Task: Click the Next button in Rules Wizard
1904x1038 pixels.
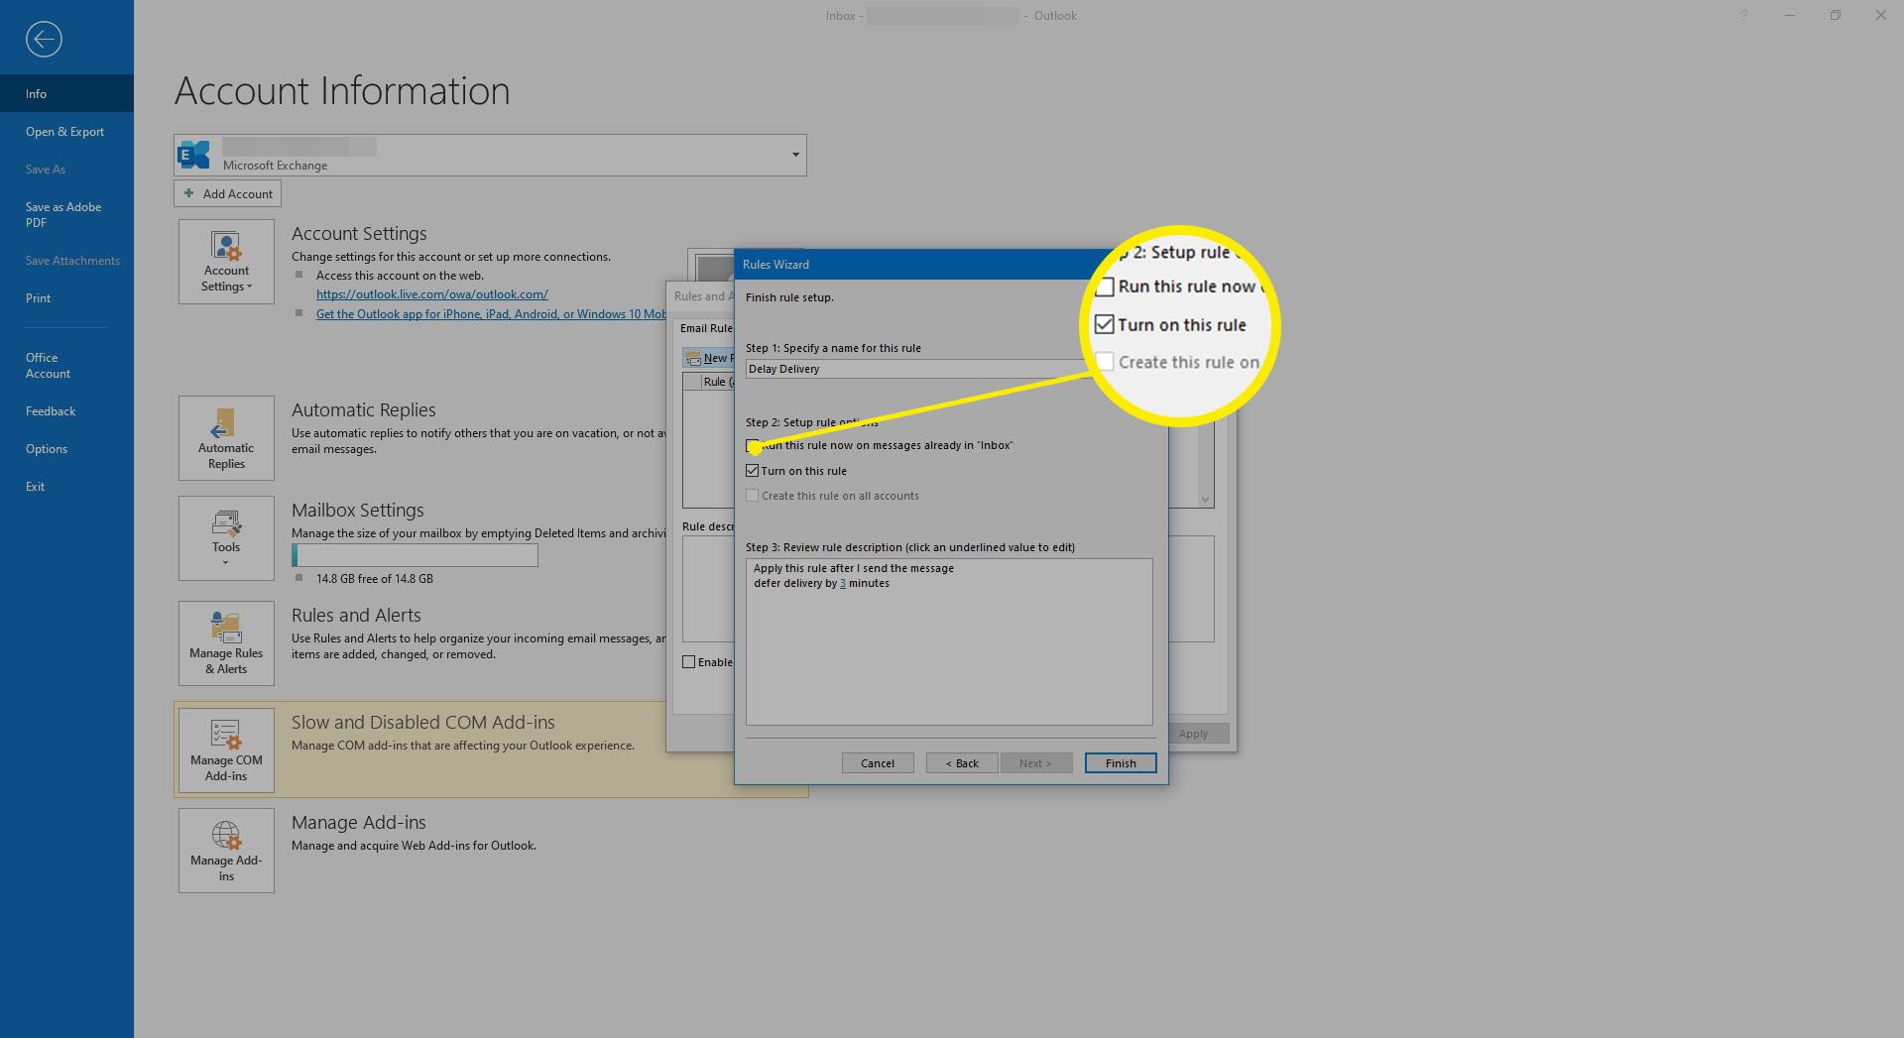Action: pos(1035,763)
